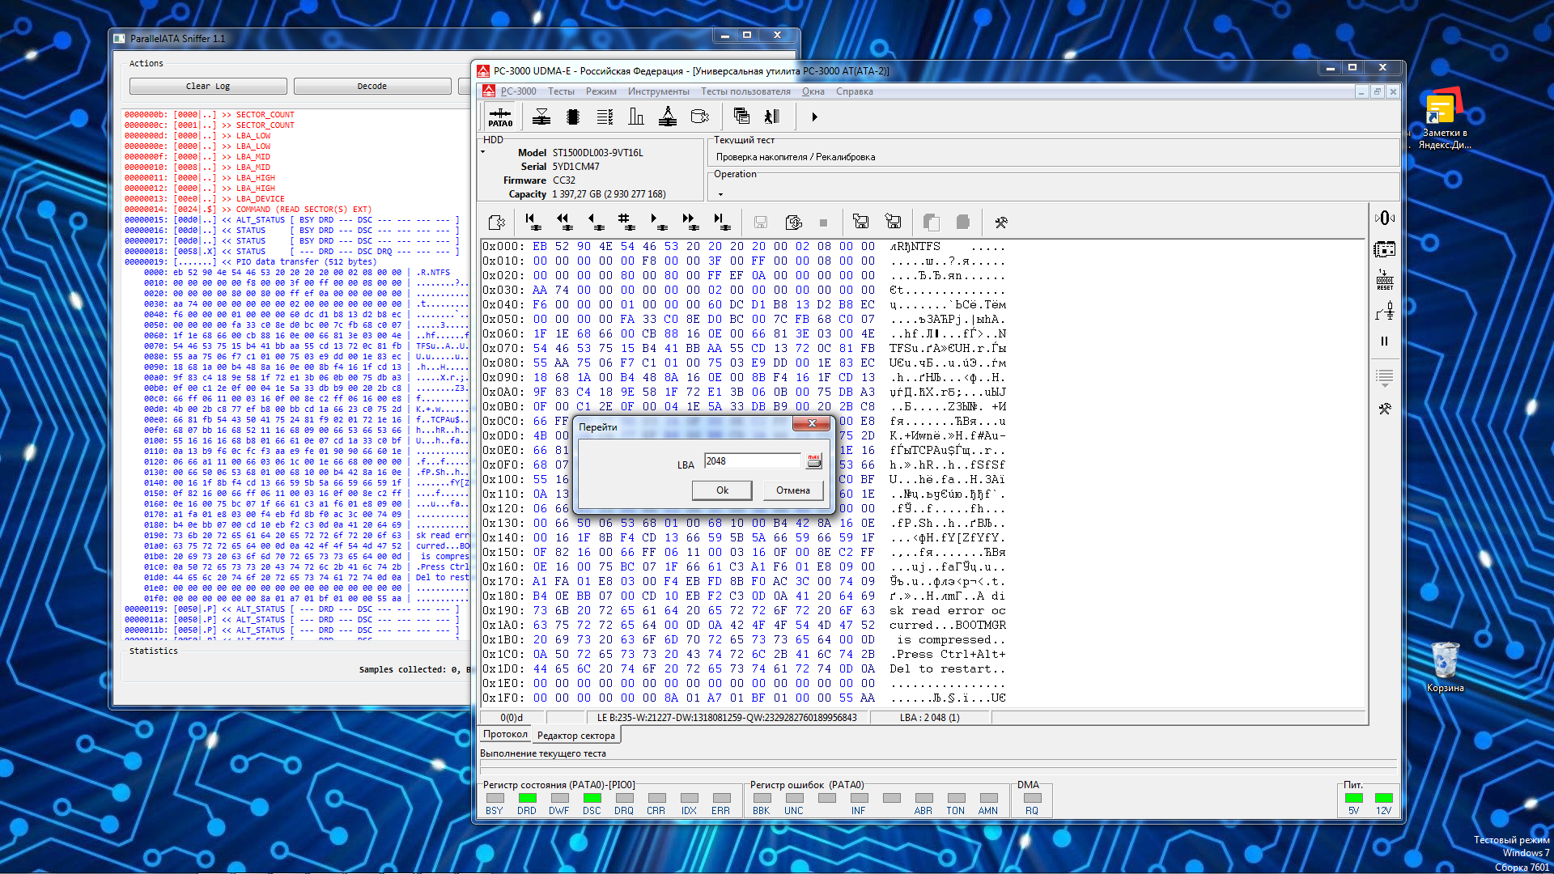Viewport: 1554px width, 874px height.
Task: Open the PC-3000 menu
Action: click(518, 91)
